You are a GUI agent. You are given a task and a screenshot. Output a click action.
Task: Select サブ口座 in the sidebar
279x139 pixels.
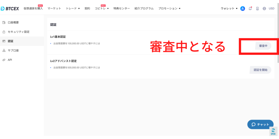pyautogui.click(x=22, y=50)
